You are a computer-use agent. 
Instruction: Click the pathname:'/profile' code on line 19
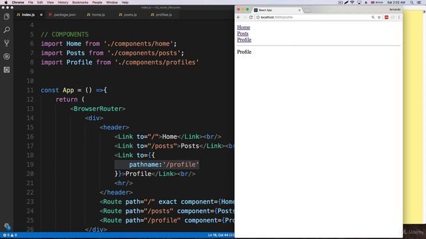click(164, 165)
